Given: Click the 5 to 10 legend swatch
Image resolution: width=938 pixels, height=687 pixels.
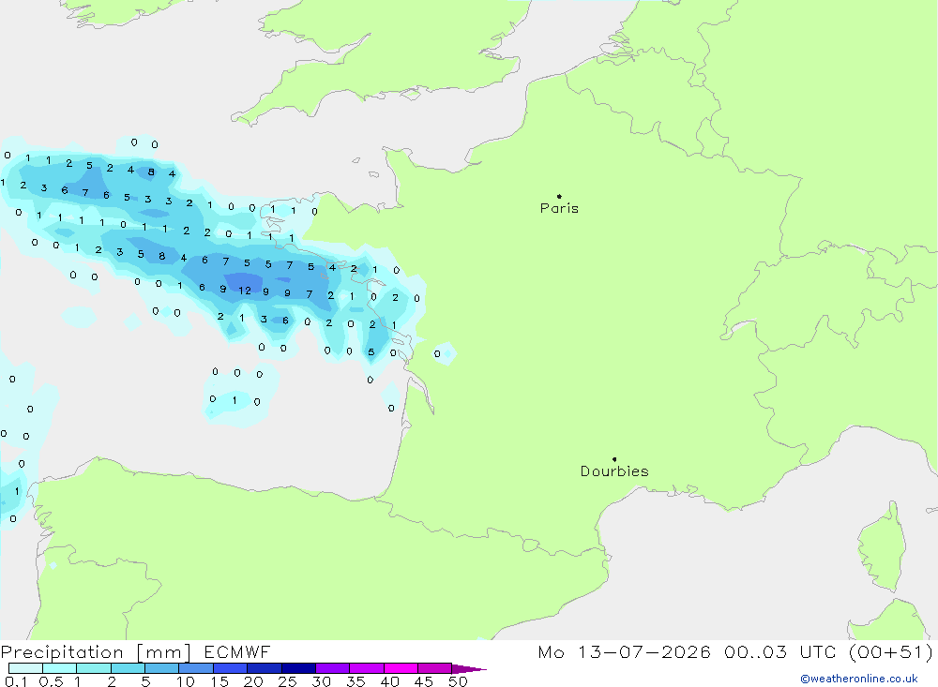Looking at the screenshot, I should click(x=162, y=668).
